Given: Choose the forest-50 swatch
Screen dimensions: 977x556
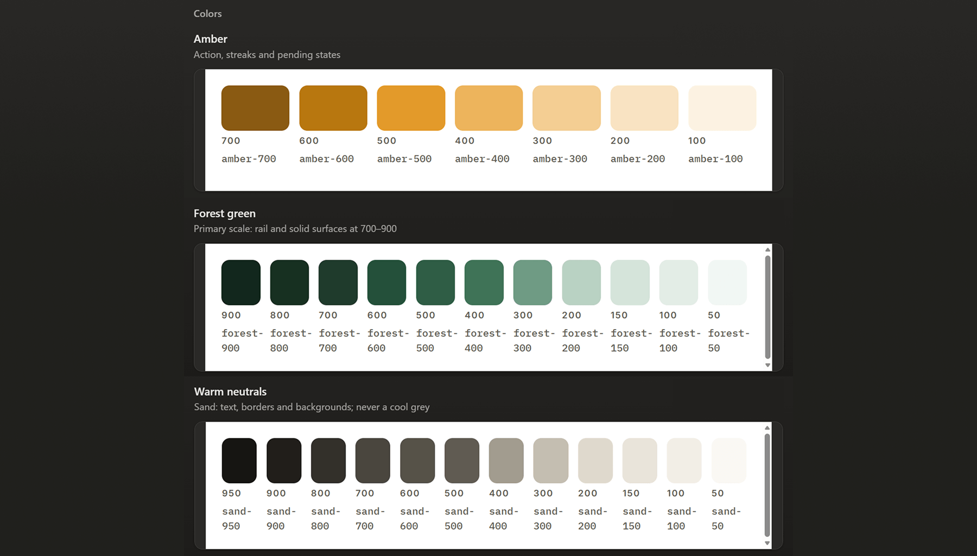Looking at the screenshot, I should (727, 282).
